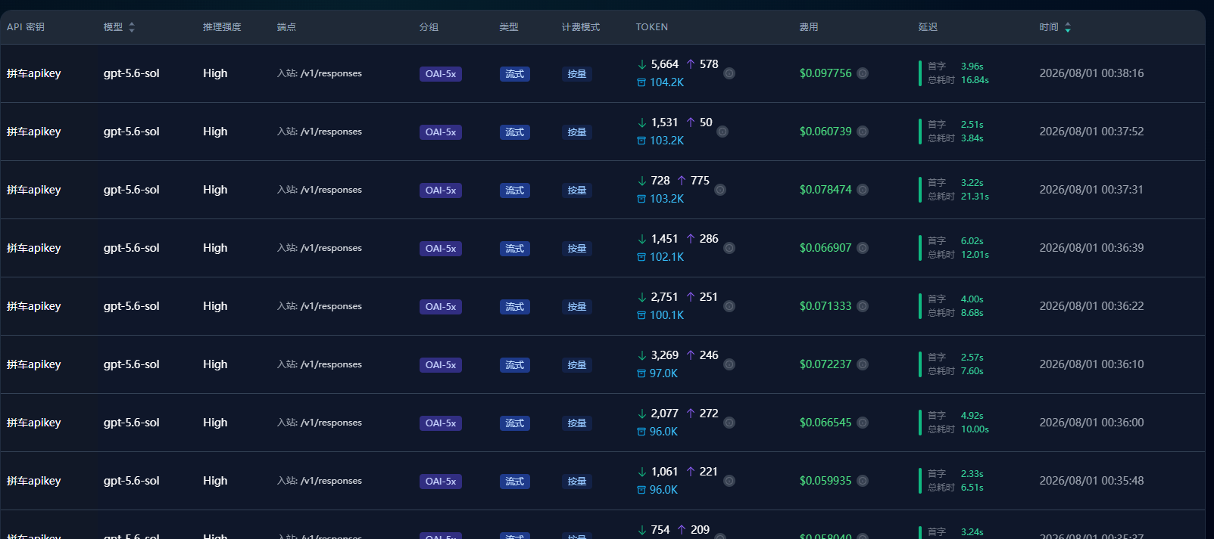The height and width of the screenshot is (539, 1214).
Task: Open token info icon beside 2,077 / 272
Action: pyautogui.click(x=729, y=423)
